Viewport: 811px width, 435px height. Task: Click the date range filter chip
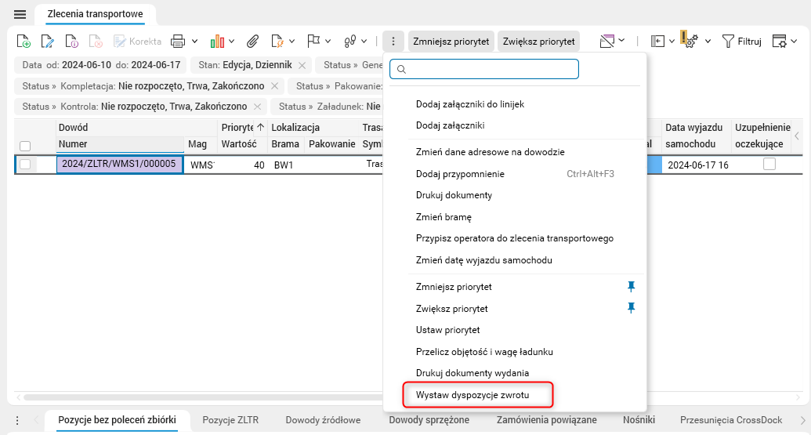click(101, 65)
